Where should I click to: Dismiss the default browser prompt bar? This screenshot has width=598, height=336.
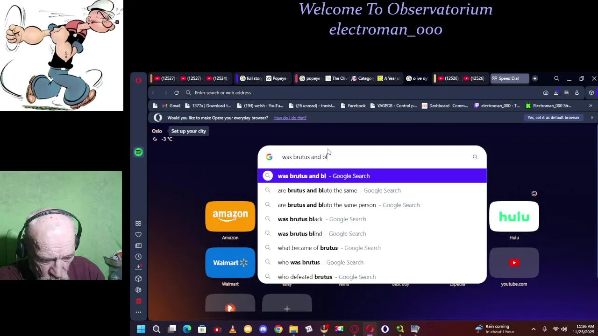(x=592, y=118)
